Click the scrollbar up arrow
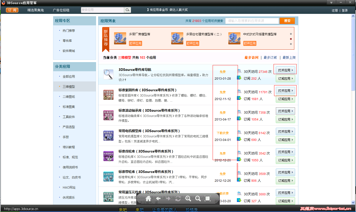356x212 pixels. pyautogui.click(x=353, y=16)
